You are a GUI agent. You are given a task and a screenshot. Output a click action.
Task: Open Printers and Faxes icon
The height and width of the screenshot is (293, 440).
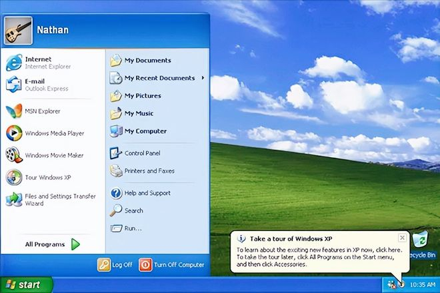[116, 170]
